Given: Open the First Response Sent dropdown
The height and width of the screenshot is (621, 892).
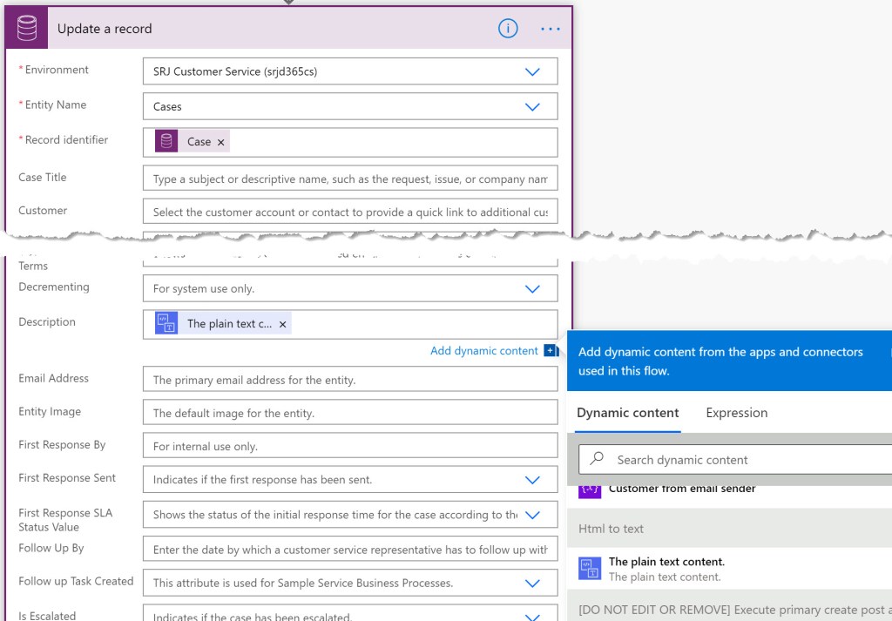Looking at the screenshot, I should (x=532, y=480).
